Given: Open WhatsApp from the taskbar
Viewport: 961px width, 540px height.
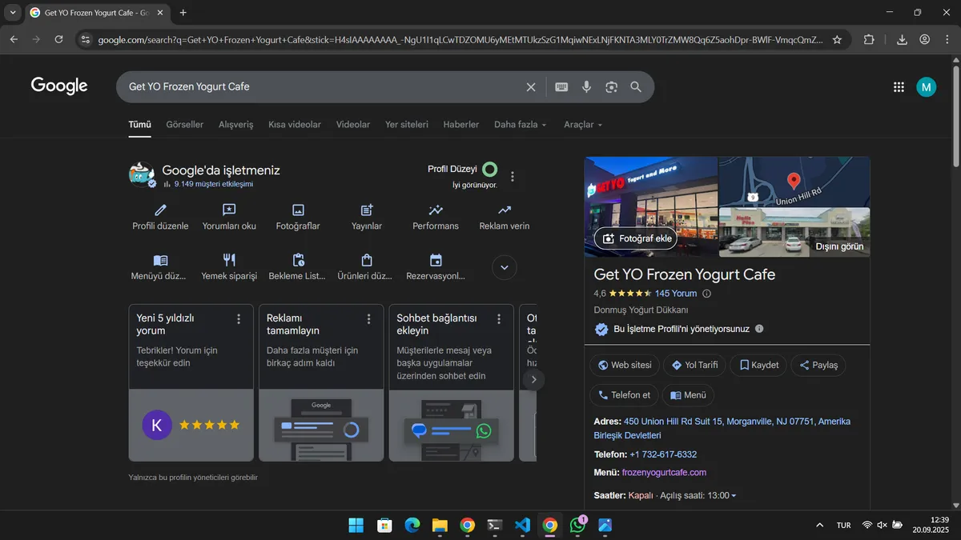Looking at the screenshot, I should click(x=577, y=525).
